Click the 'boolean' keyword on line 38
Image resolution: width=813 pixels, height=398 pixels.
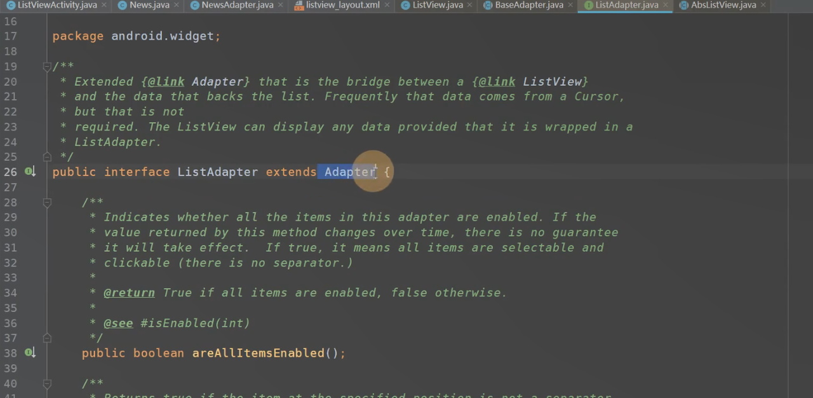pos(159,353)
